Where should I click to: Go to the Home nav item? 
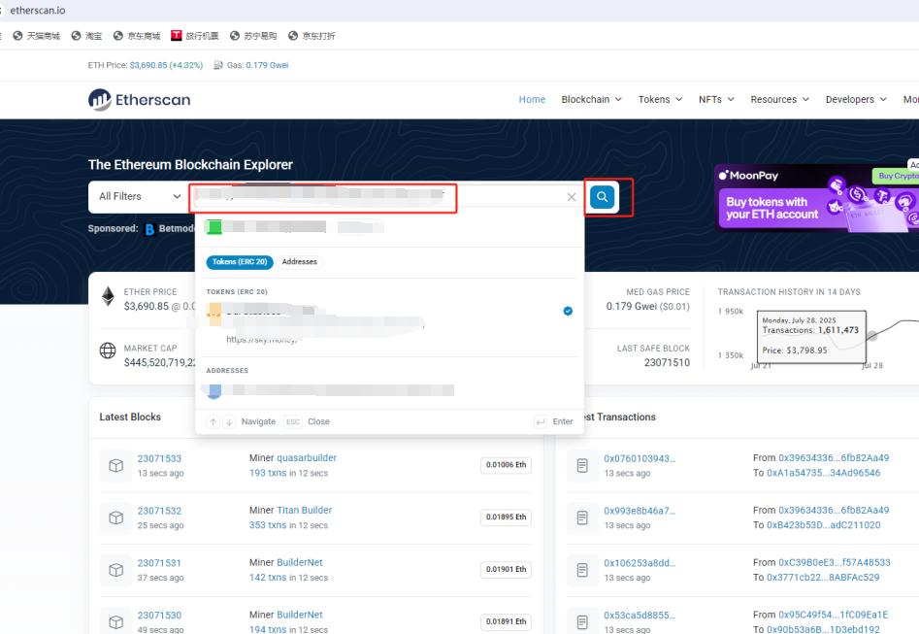click(532, 99)
